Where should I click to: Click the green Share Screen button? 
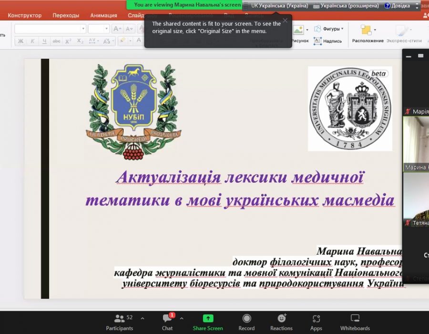[x=208, y=322]
